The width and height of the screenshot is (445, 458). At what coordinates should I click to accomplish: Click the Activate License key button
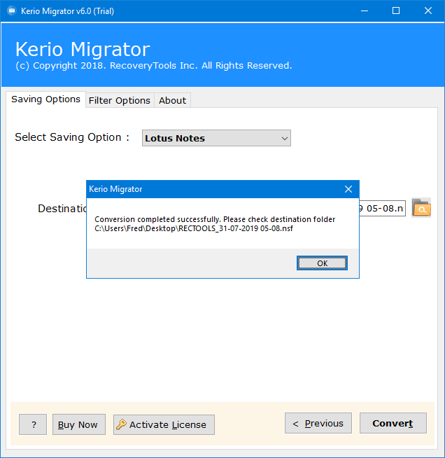(164, 424)
